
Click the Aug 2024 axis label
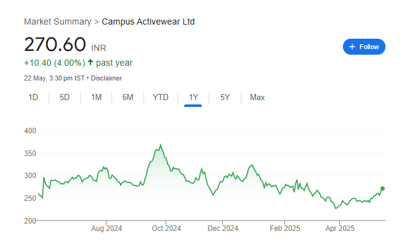pos(107,228)
